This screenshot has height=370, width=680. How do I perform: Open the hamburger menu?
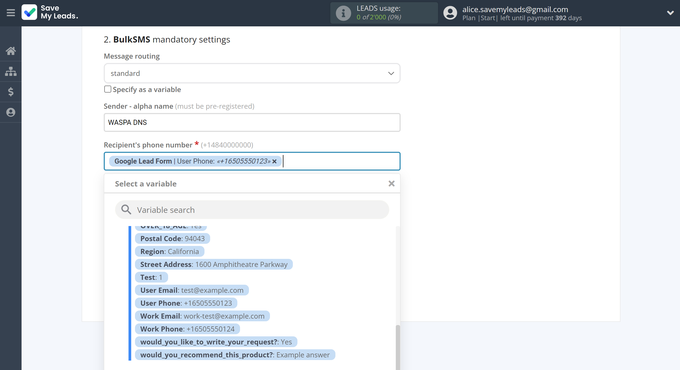(x=11, y=13)
